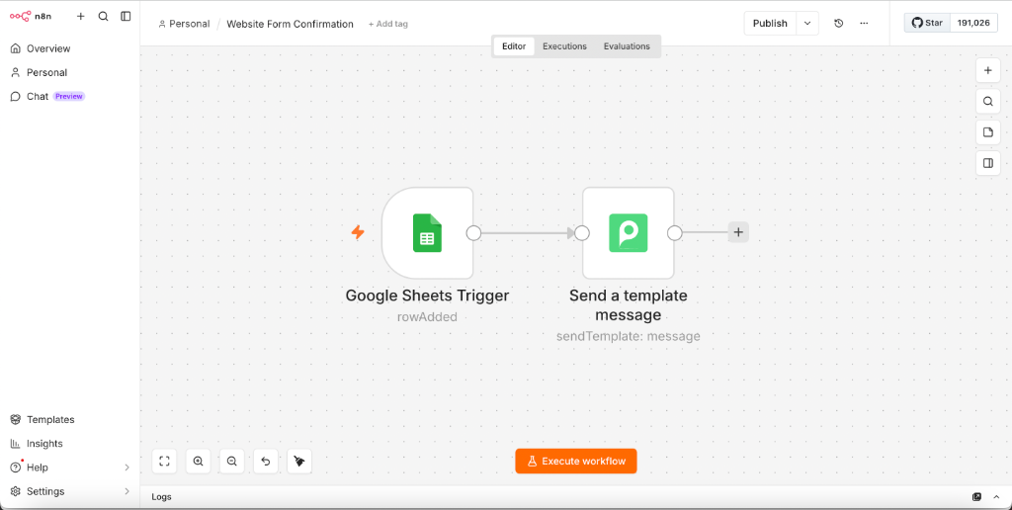Execute the workflow
Screen dimensions: 1012x510
[x=576, y=461]
